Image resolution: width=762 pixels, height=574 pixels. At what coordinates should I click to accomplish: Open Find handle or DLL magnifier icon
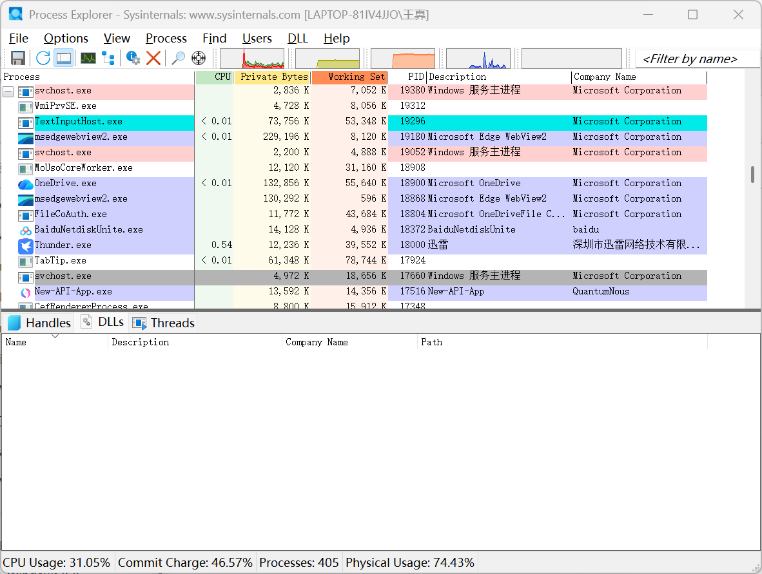(179, 58)
